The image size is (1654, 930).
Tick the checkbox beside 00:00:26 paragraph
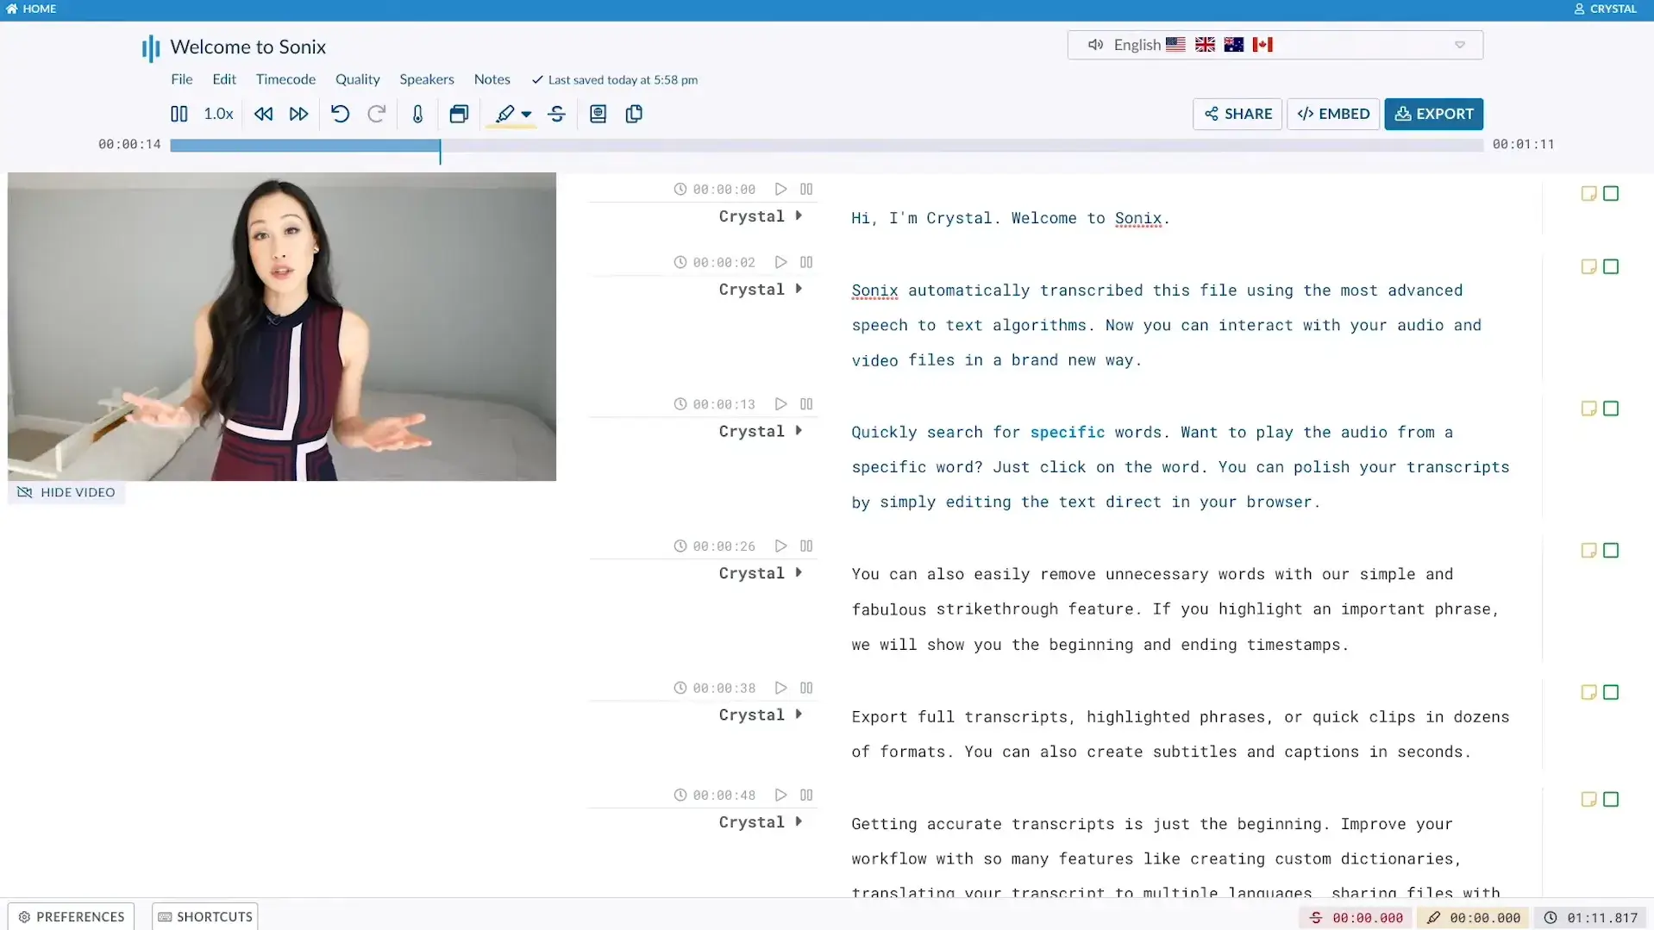(1610, 551)
